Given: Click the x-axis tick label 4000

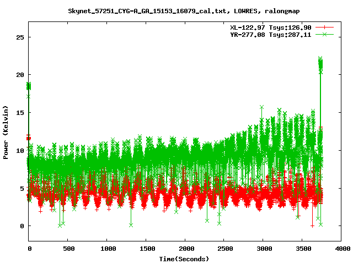Looking at the screenshot, I should 343,249.
